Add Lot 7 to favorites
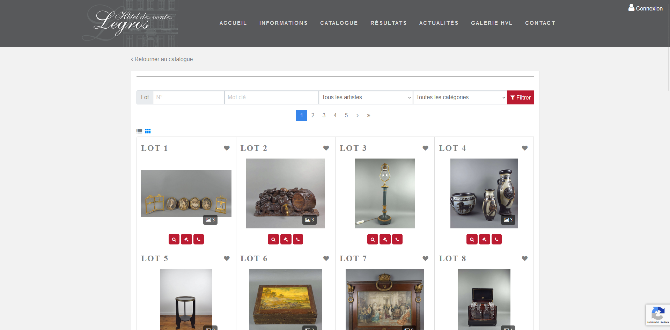This screenshot has height=330, width=670. point(425,258)
